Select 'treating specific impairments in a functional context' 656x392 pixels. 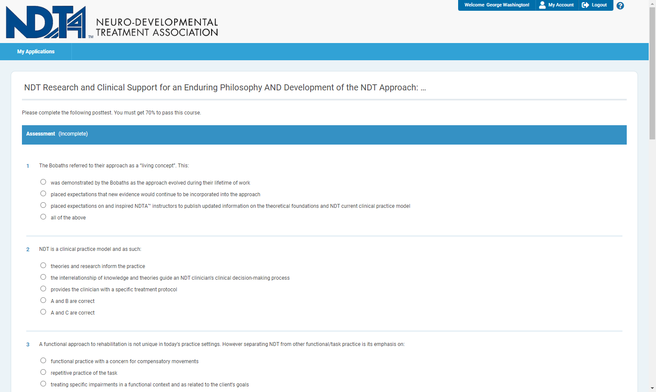(43, 384)
